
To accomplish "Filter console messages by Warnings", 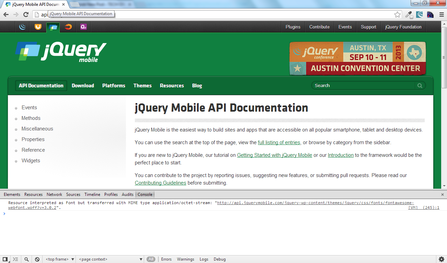I will [186, 259].
